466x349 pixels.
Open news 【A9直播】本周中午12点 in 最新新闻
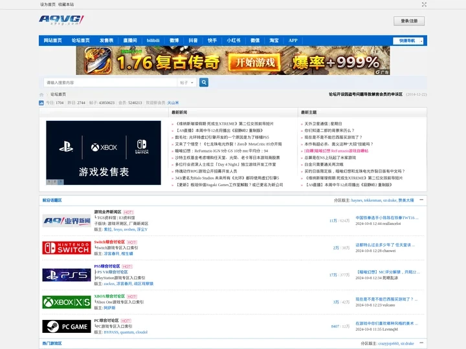(219, 131)
